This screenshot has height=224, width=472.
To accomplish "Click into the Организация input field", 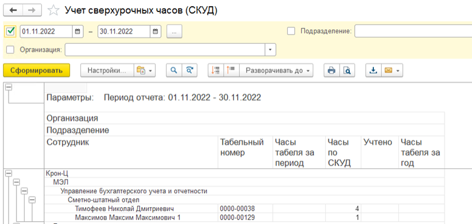I will pyautogui.click(x=165, y=50).
